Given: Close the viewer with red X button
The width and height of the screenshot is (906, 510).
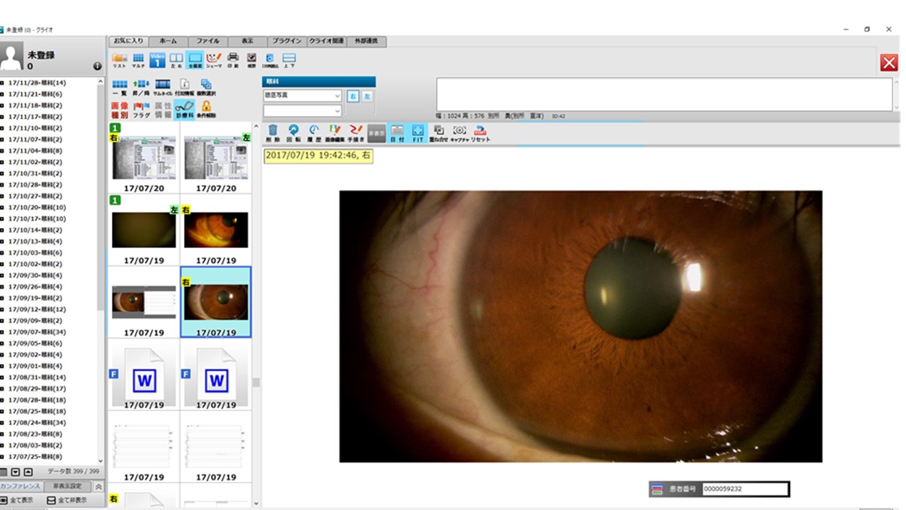Looking at the screenshot, I should [x=889, y=62].
